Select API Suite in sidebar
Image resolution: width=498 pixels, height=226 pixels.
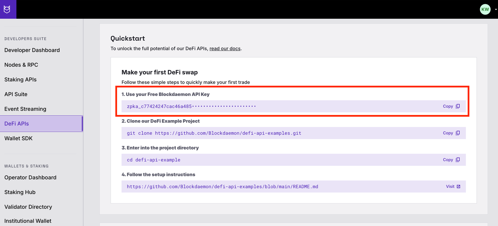[x=16, y=94]
